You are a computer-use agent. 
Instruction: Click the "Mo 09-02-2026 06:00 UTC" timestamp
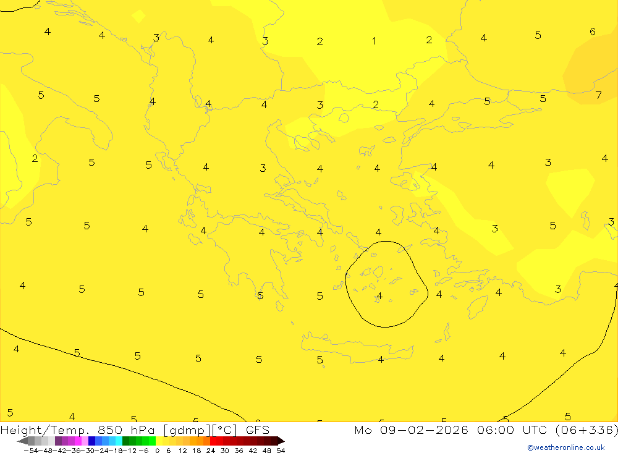tap(451, 430)
